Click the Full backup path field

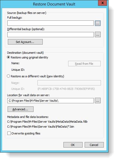tap(51, 23)
